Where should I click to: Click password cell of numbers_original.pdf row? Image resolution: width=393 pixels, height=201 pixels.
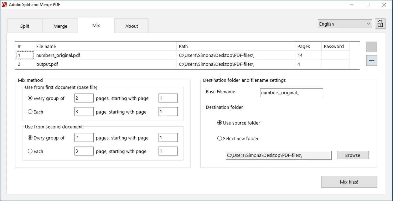(335, 55)
